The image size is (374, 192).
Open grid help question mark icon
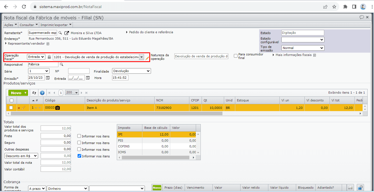pos(42,93)
